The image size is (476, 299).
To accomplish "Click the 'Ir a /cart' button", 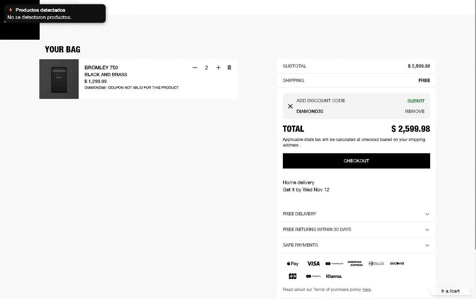I will [x=451, y=291].
